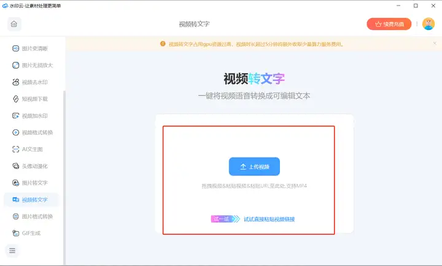
Task: Click the home icon button
Action: pyautogui.click(x=15, y=25)
